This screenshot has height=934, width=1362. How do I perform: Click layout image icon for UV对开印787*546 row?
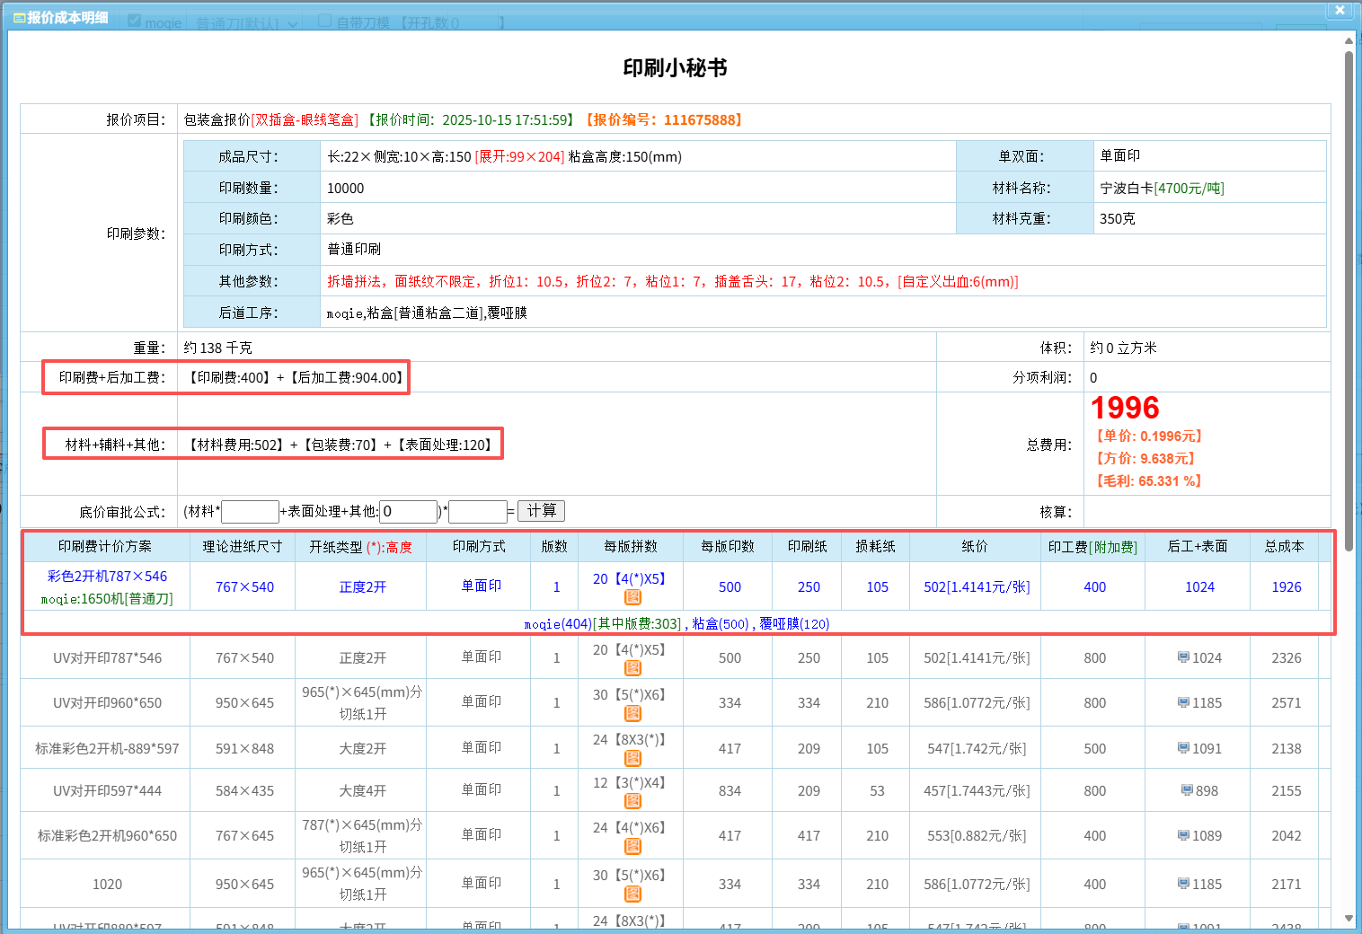[632, 668]
